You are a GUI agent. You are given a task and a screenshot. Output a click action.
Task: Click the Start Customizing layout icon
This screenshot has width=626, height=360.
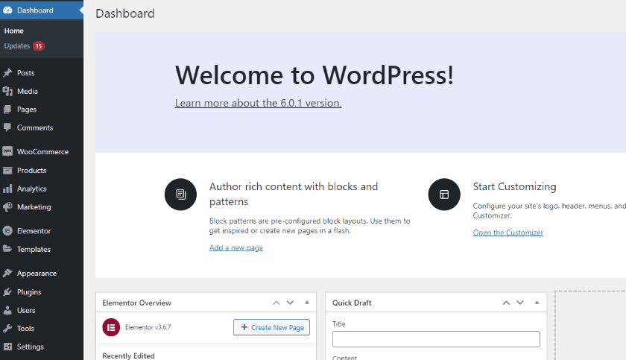[x=444, y=195]
